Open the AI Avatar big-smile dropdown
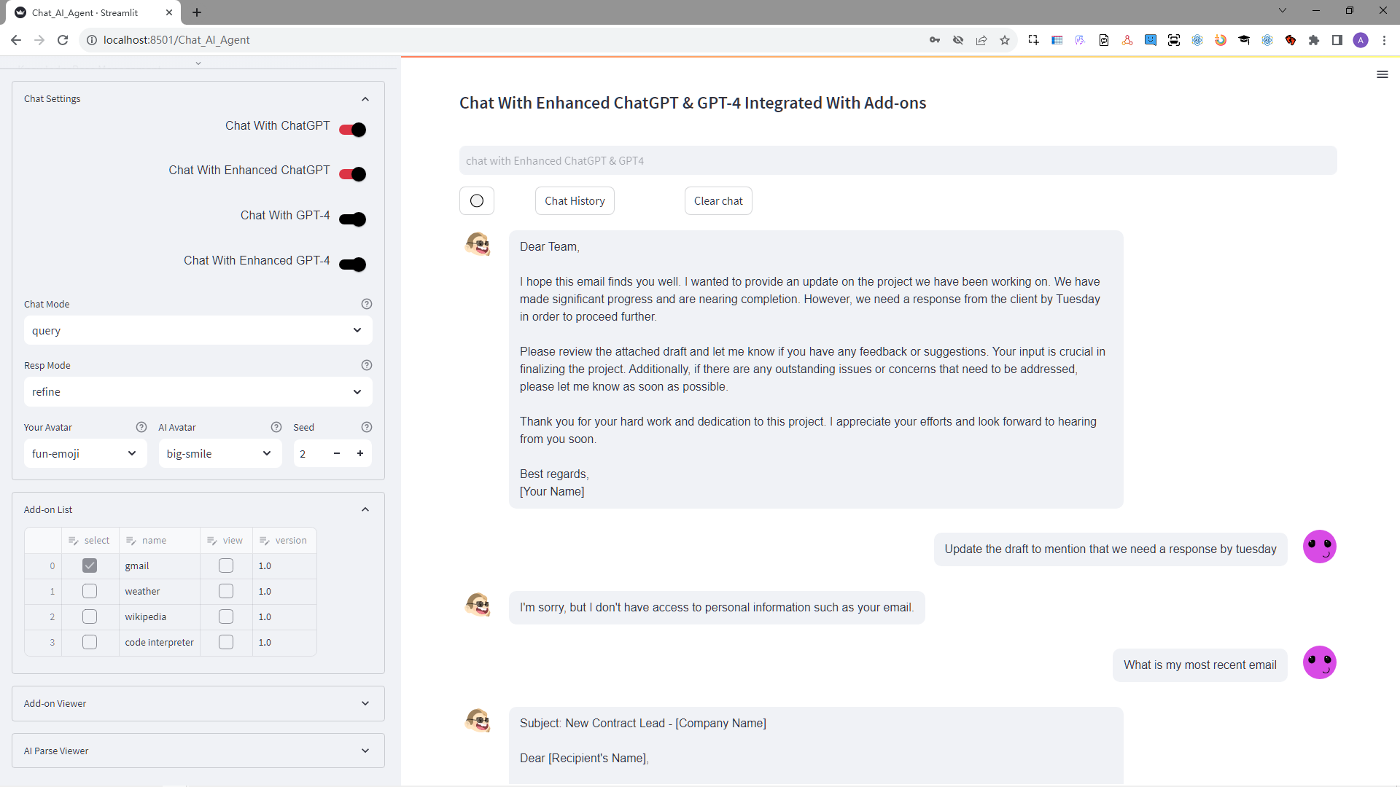Viewport: 1400px width, 787px height. [x=219, y=453]
